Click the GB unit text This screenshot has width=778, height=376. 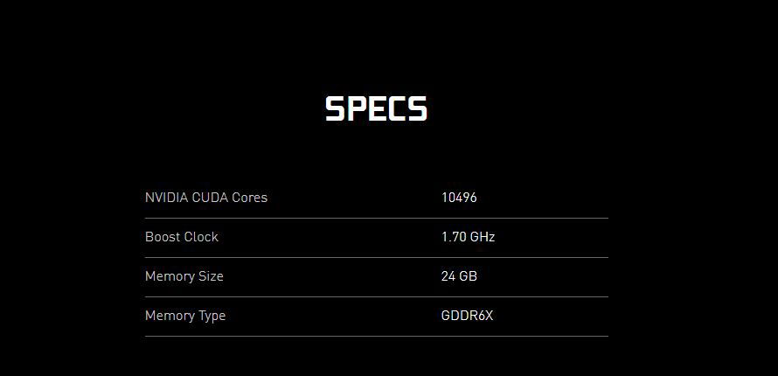point(468,276)
